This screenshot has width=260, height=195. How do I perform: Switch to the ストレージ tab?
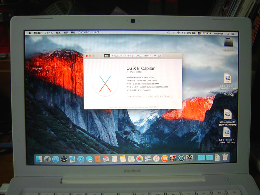129,56
